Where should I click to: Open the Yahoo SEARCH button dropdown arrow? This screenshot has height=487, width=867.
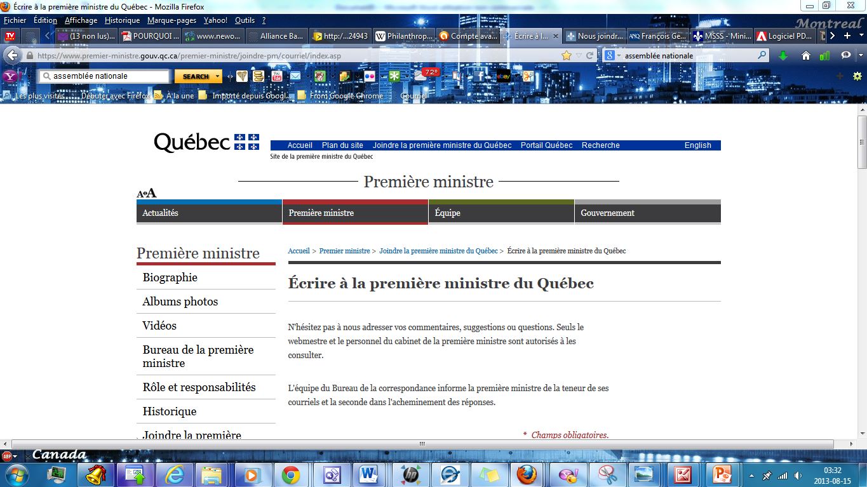click(218, 76)
